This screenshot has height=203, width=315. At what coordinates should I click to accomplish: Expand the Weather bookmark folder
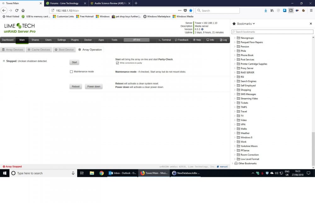[235, 133]
